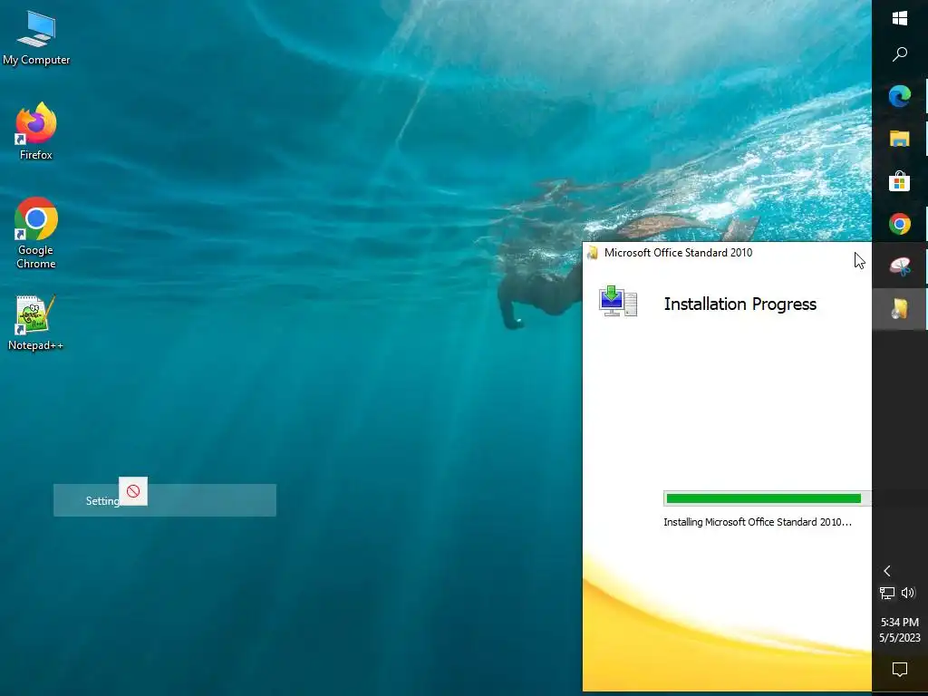The height and width of the screenshot is (696, 928).
Task: Select the Google Chrome desktop shortcut
Action: [36, 233]
